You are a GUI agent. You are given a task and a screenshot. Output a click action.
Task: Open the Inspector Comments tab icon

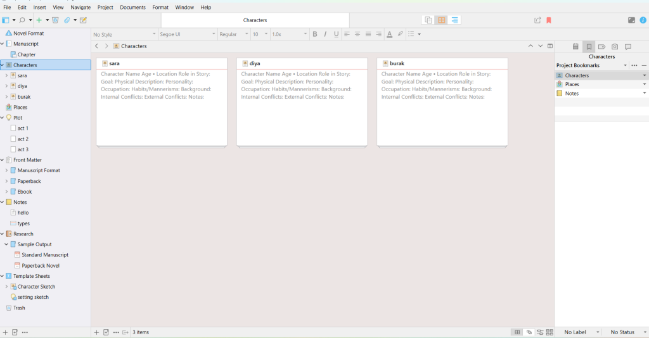click(x=628, y=47)
